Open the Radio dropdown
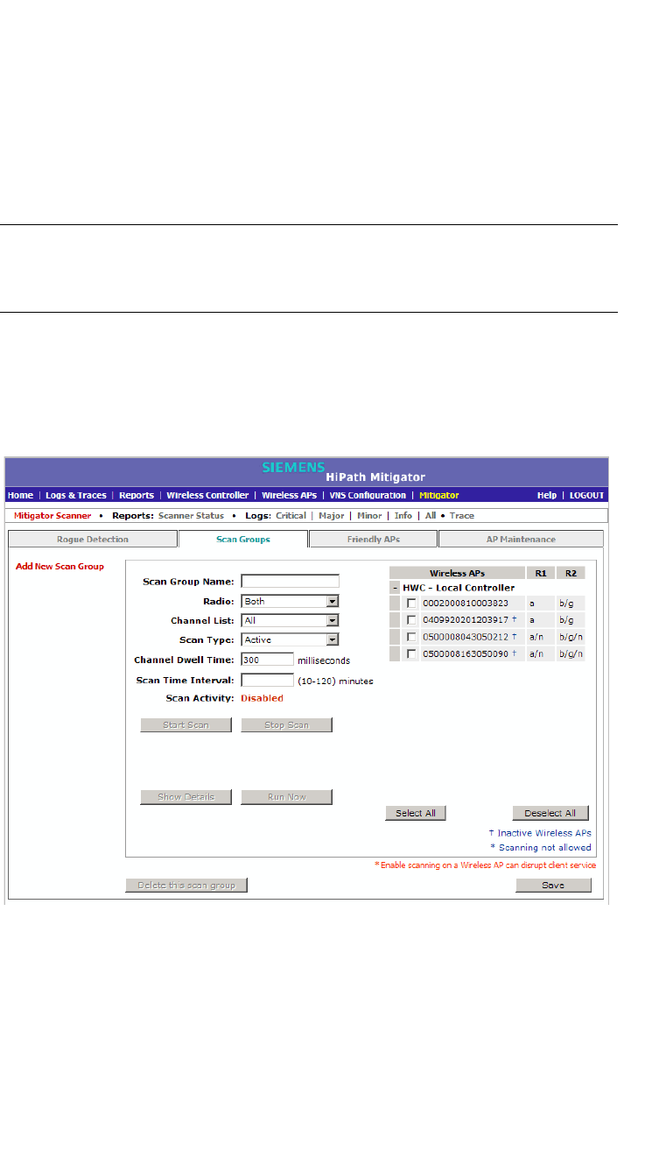The width and height of the screenshot is (659, 1151). (290, 601)
